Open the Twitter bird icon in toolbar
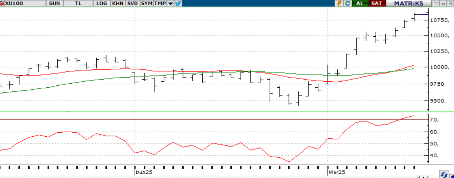Image resolution: width=454 pixels, height=178 pixels. click(x=178, y=3)
